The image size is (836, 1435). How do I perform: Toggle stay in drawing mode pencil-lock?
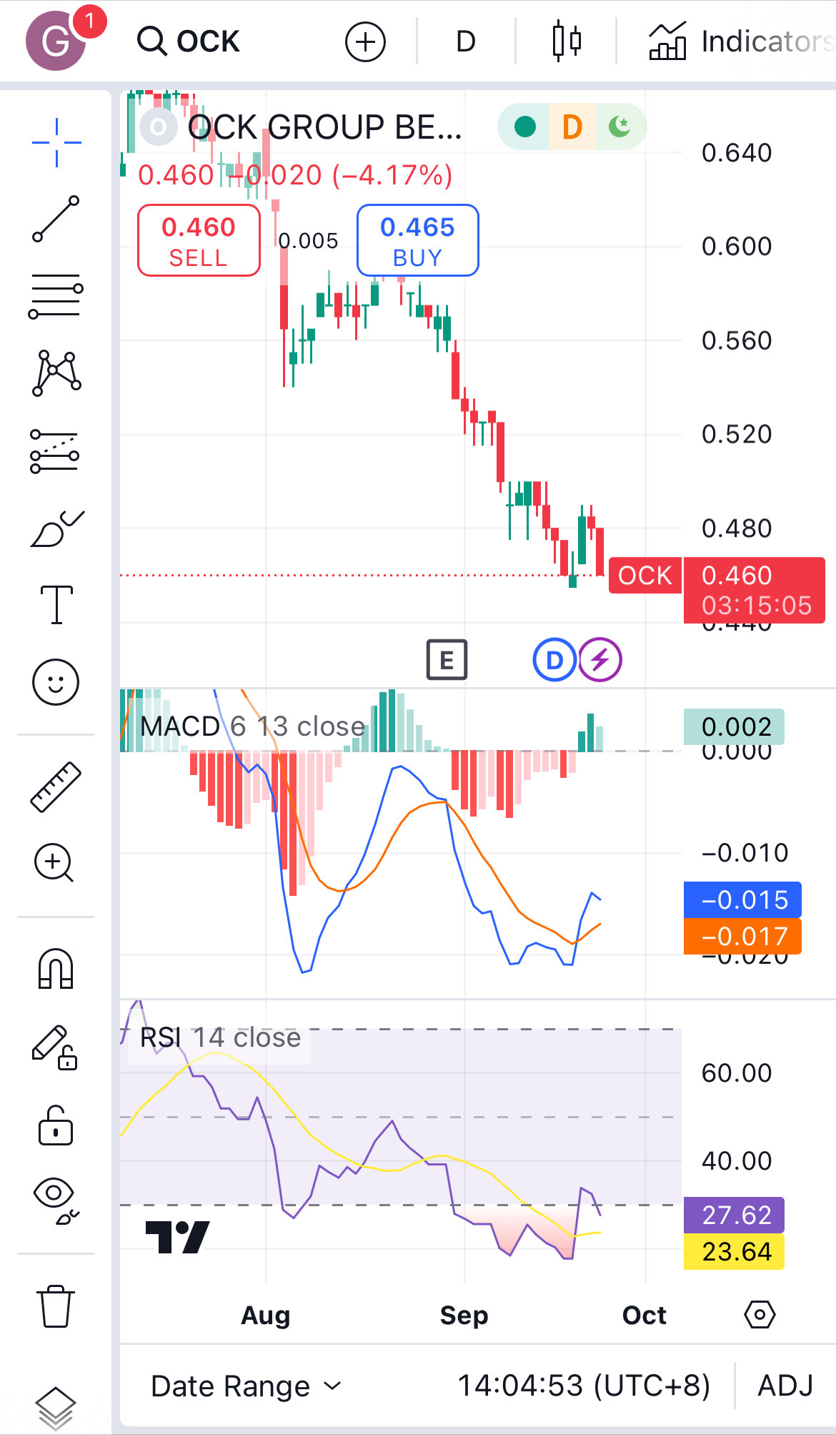(x=55, y=1047)
